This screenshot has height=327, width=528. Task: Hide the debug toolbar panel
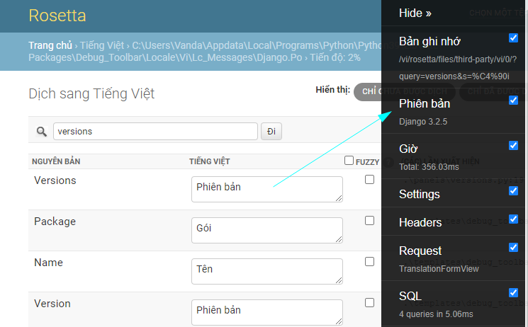[415, 13]
